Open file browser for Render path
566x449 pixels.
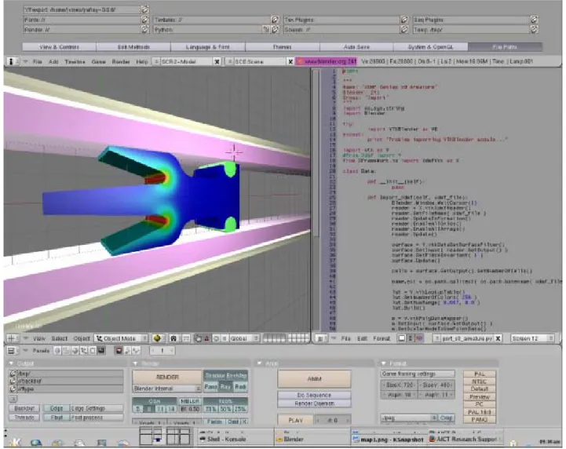click(144, 30)
